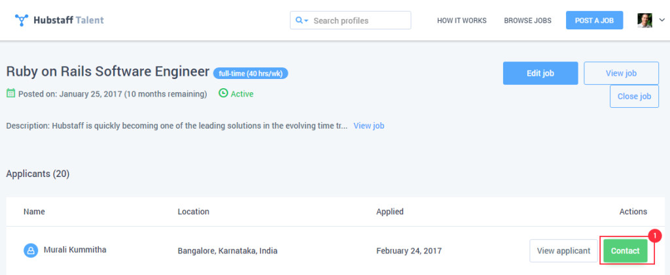The height and width of the screenshot is (275, 670).
Task: Select the full-time (40 hrs/wk) badge
Action: click(x=251, y=73)
